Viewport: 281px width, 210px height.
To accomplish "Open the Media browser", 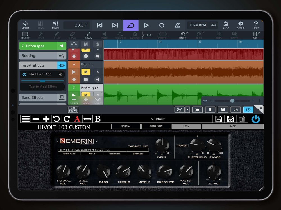I will click(25, 25).
